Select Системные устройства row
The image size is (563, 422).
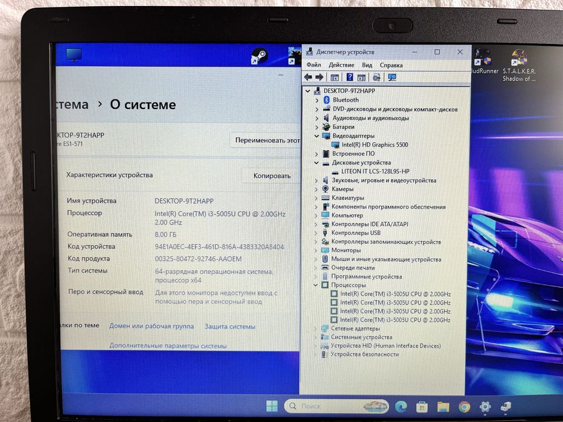(x=361, y=337)
